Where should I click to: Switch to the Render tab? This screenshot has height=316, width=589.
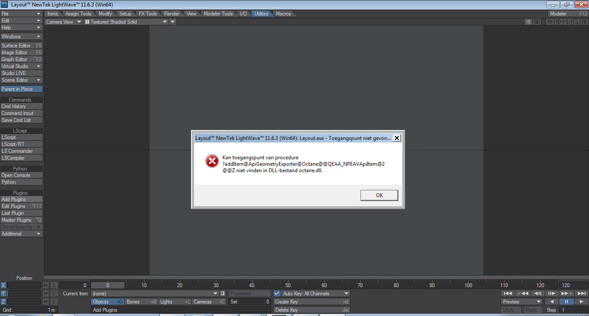tap(172, 14)
